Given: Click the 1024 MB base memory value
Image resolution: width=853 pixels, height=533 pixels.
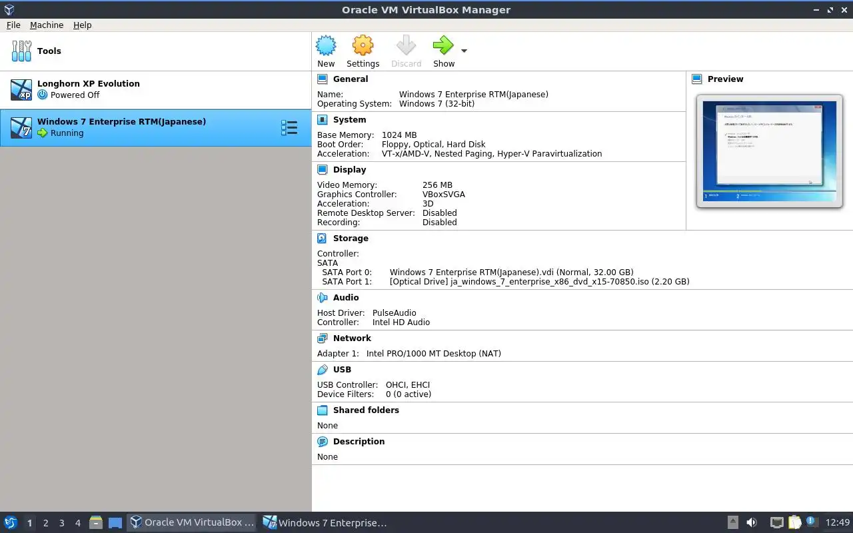Looking at the screenshot, I should tap(399, 135).
